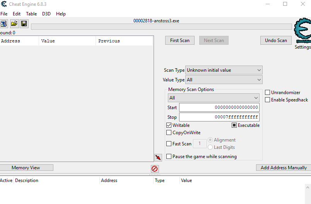Click the Memory View button
This screenshot has height=204, width=311.
[x=26, y=168]
